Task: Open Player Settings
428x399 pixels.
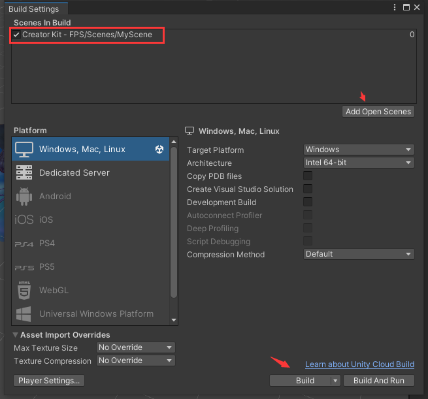Action: coord(49,381)
